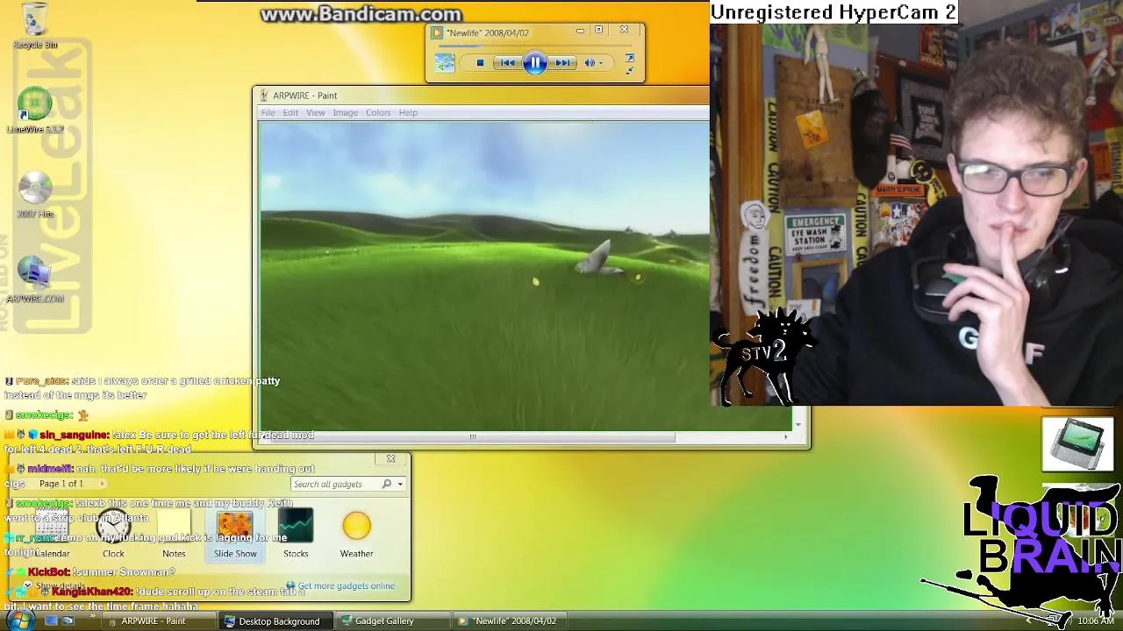Select the Clock gadget
Viewport: 1123px width, 631px height.
113,535
